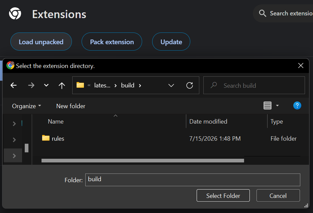Expand the highlighted third navigation tree item
The height and width of the screenshot is (213, 313).
point(14,156)
